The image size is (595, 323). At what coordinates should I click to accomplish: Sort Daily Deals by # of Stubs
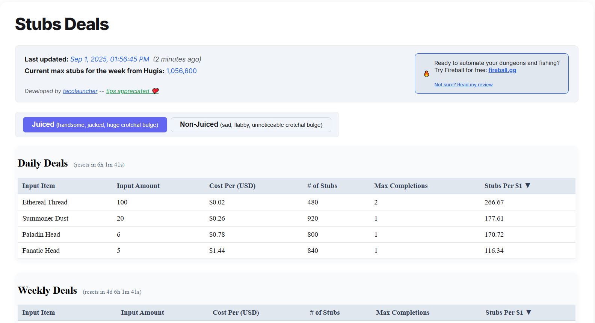click(322, 186)
